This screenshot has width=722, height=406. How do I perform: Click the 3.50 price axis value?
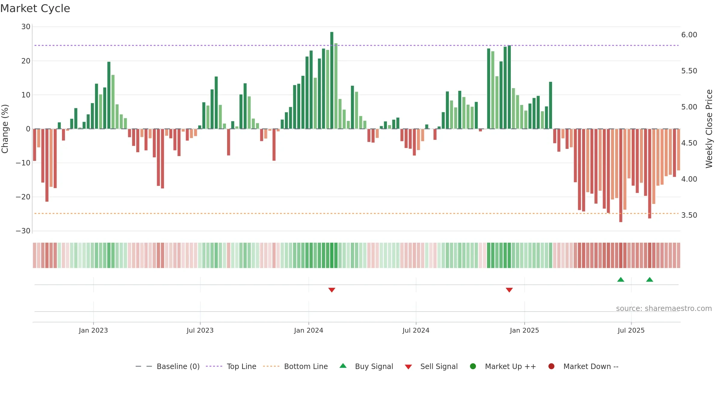689,215
